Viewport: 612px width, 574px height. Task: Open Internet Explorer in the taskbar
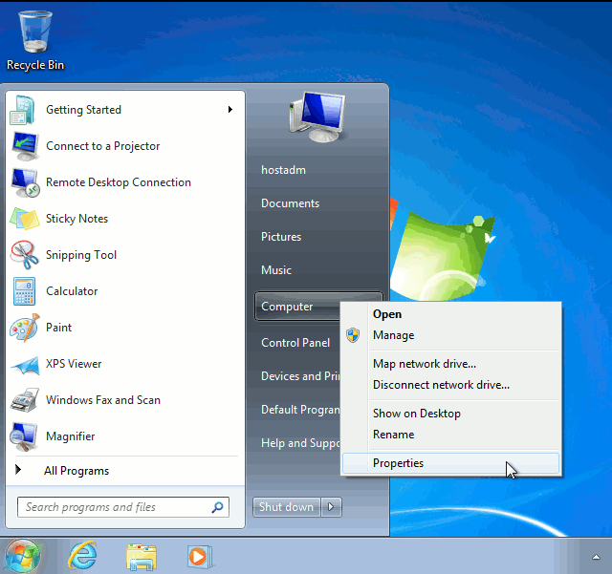82,555
